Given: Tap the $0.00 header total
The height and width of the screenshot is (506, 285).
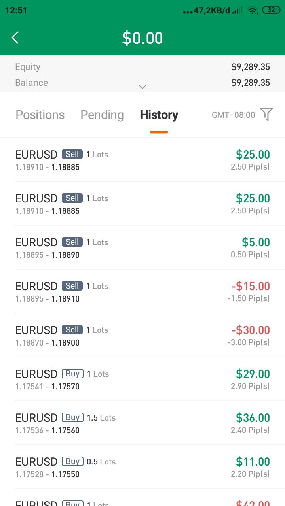Looking at the screenshot, I should [142, 38].
